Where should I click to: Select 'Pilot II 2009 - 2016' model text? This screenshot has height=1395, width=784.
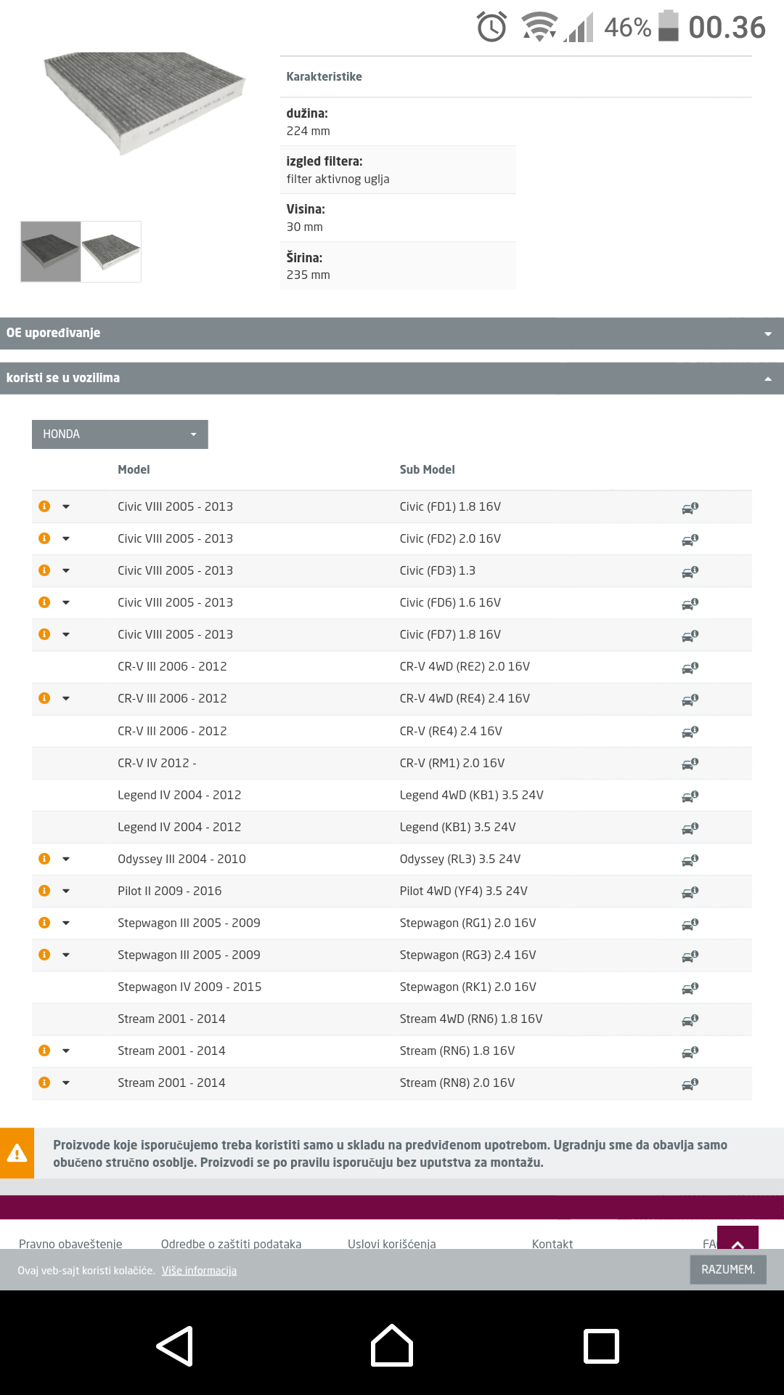170,891
